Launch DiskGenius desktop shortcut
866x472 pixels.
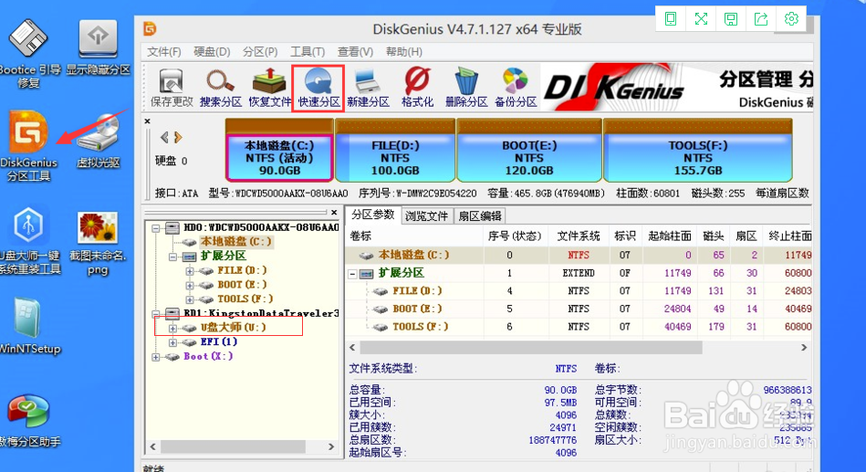pos(28,146)
